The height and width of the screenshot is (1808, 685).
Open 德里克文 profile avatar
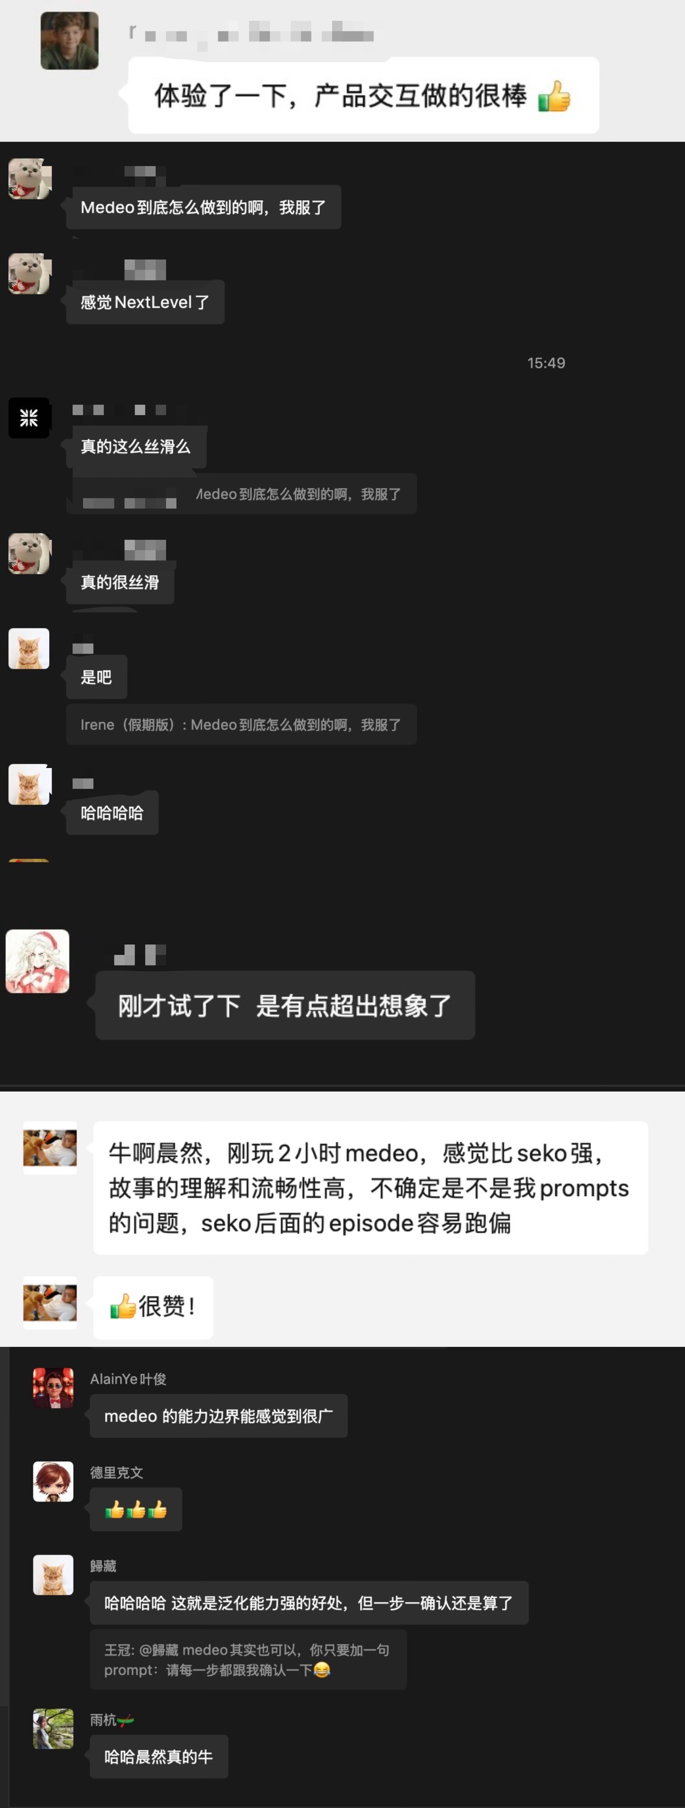(x=53, y=1481)
